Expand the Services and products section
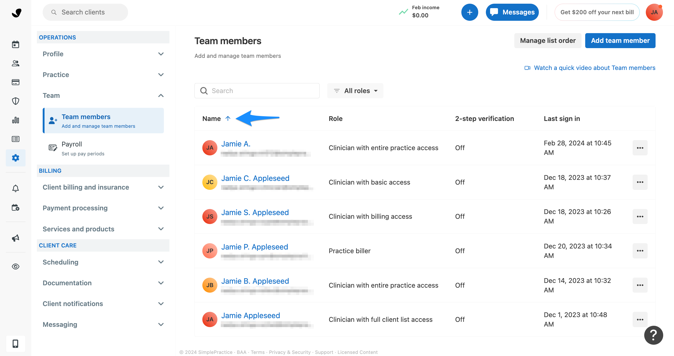This screenshot has width=674, height=356. coord(103,229)
